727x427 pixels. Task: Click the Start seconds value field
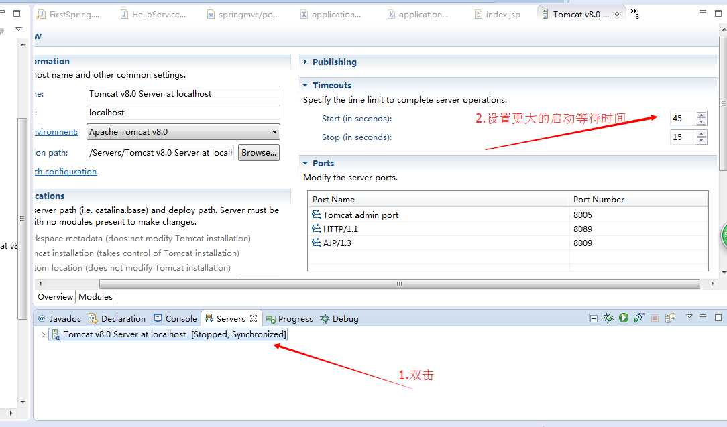[x=683, y=118]
